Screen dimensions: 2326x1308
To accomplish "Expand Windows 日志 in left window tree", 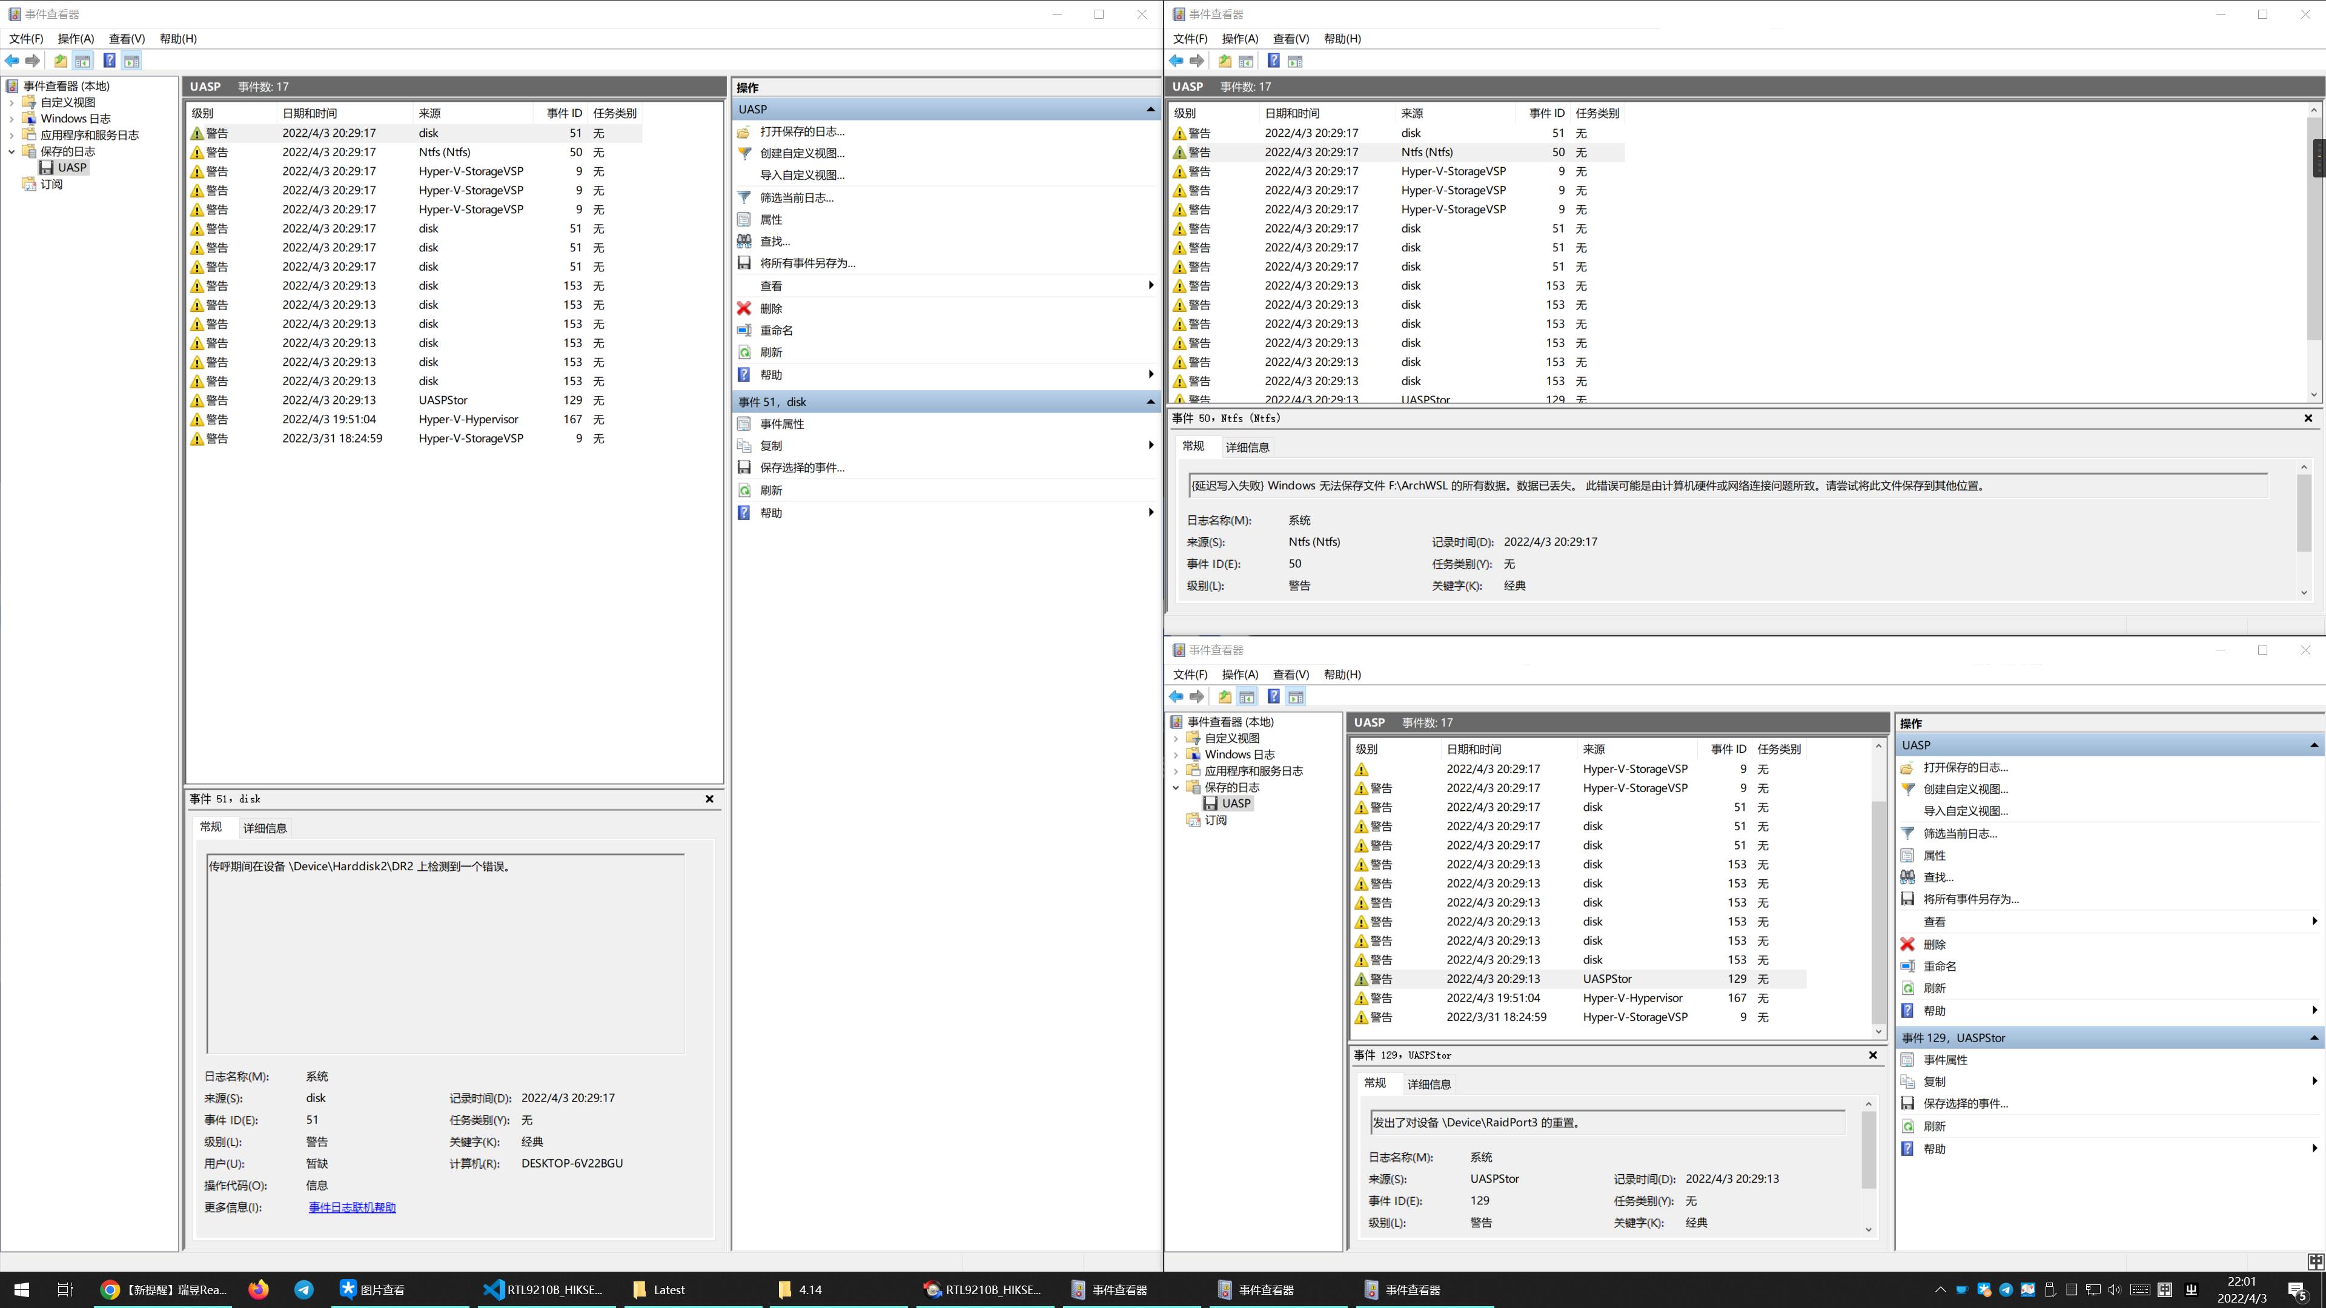I will (12, 118).
